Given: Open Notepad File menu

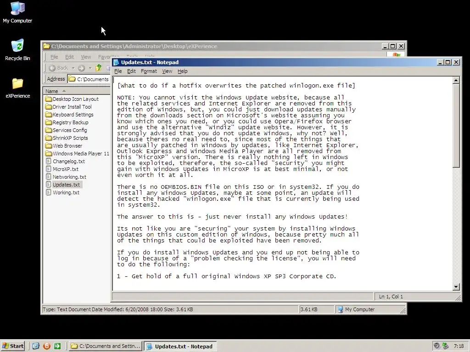Looking at the screenshot, I should tap(118, 71).
